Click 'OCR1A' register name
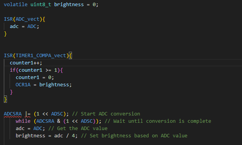 [x=23, y=85]
